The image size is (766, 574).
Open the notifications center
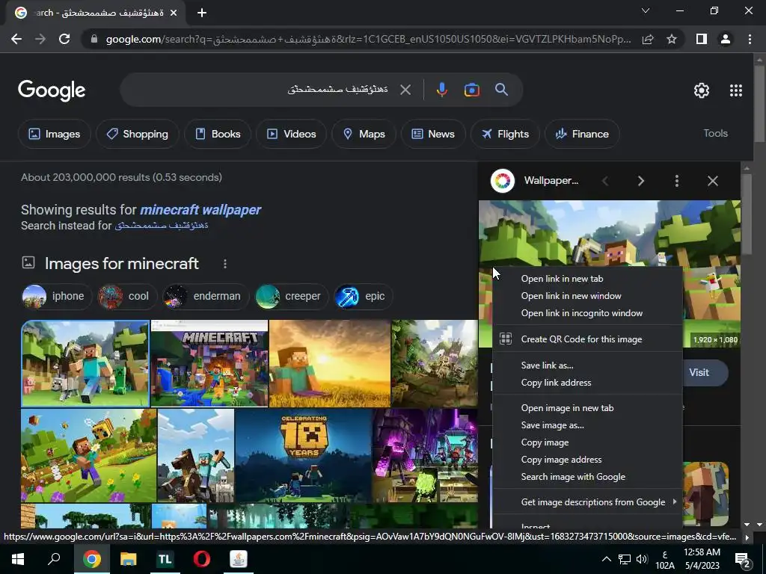(x=743, y=561)
